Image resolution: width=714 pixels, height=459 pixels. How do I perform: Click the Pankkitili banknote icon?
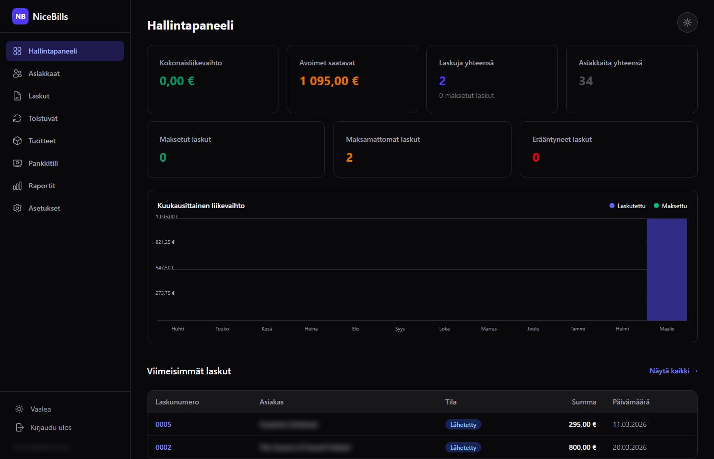(x=17, y=163)
